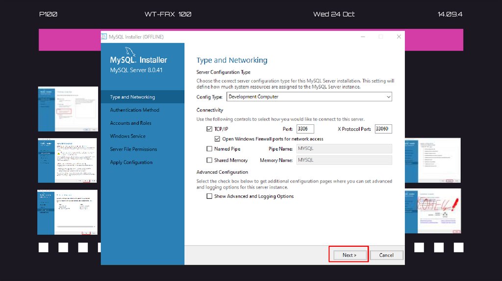Screen dimensions: 502x281
Task: Open the upper right slide thumbnail
Action: [433, 161]
